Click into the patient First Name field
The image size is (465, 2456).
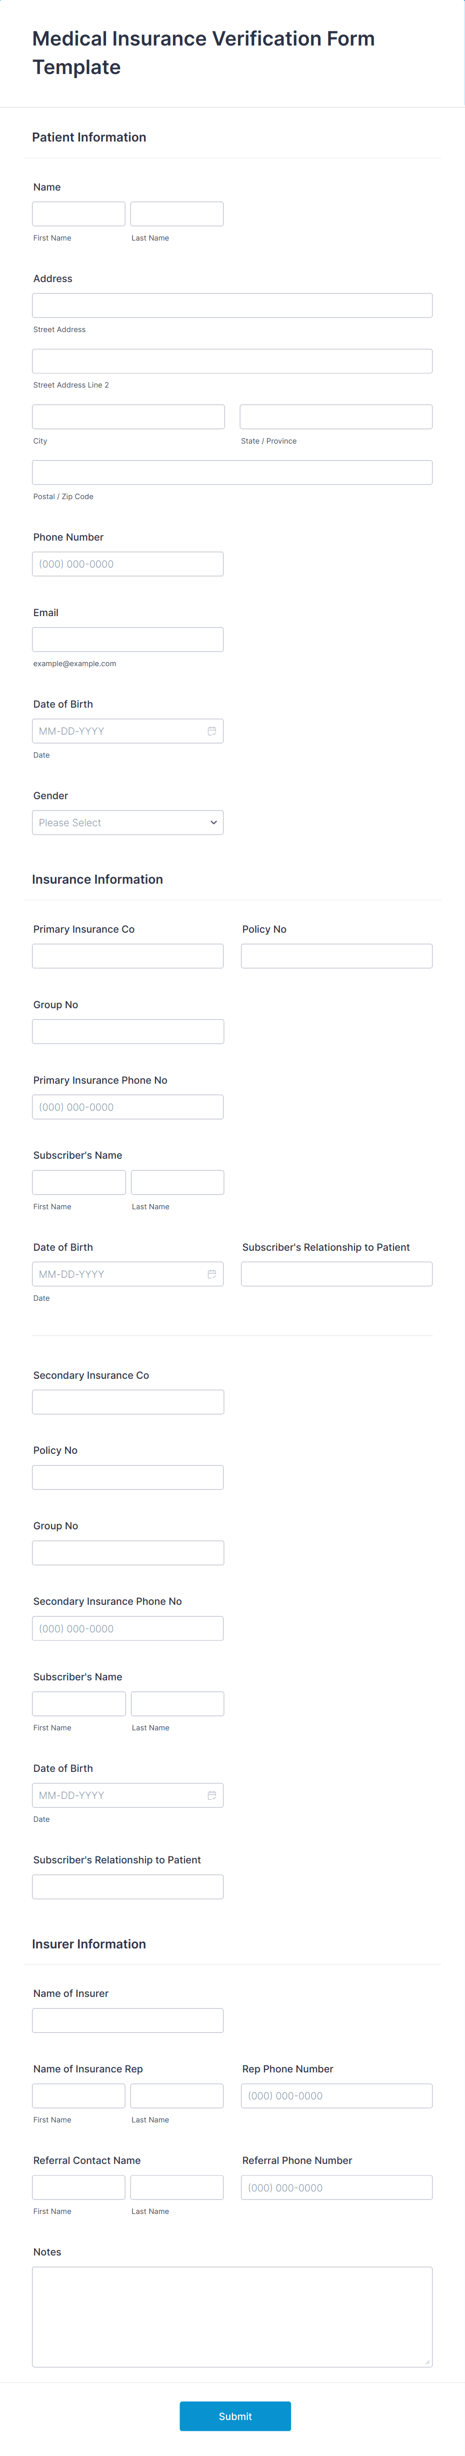(x=78, y=213)
